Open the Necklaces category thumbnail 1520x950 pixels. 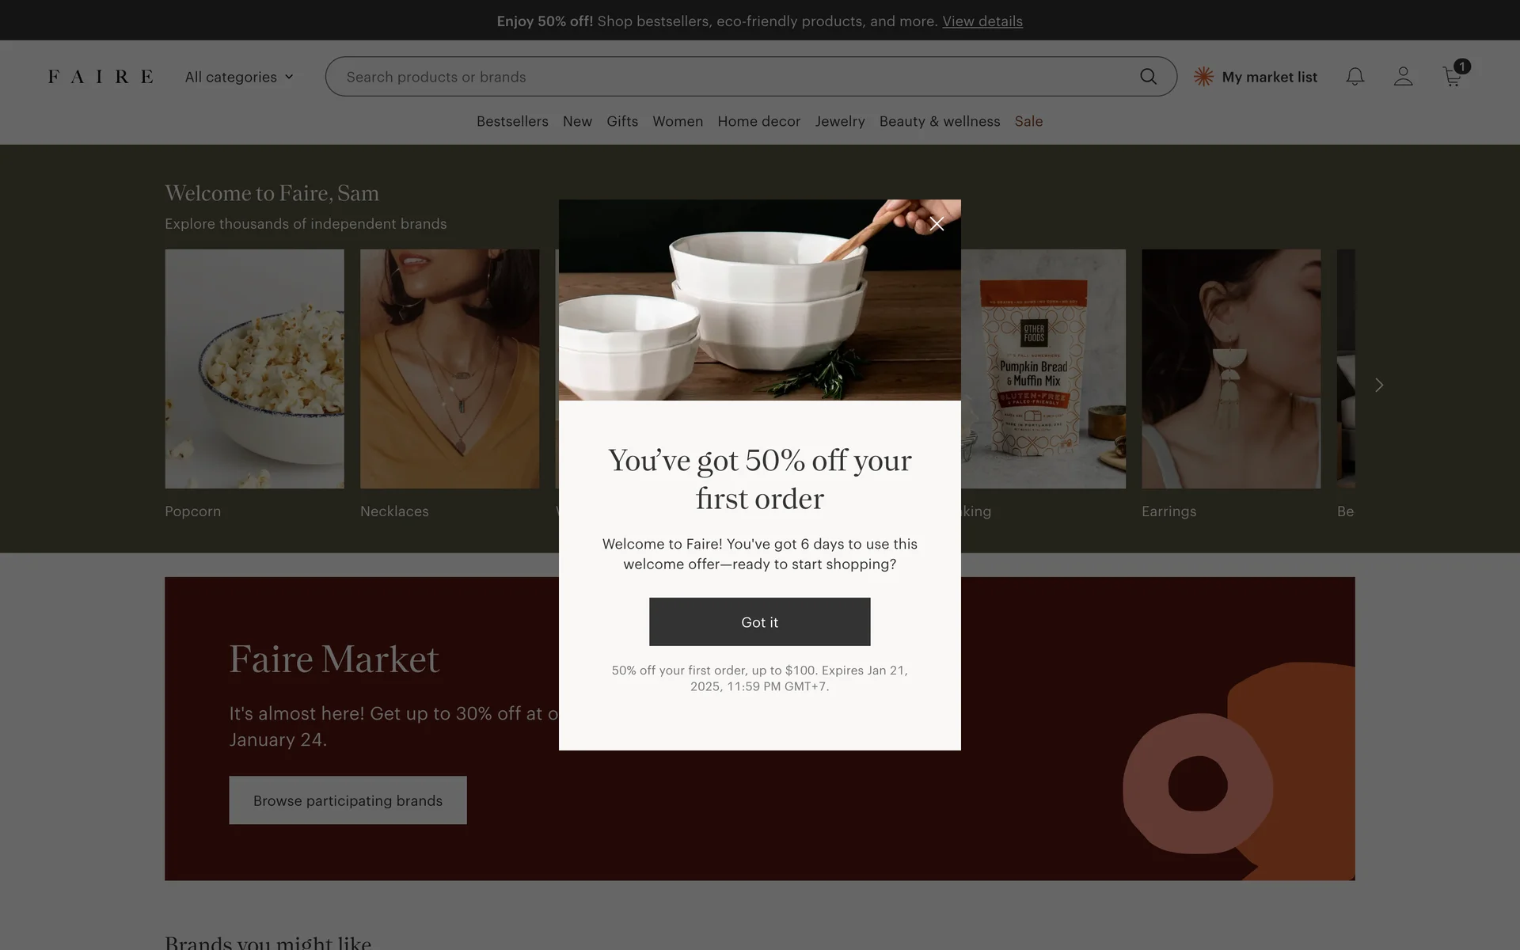[450, 369]
